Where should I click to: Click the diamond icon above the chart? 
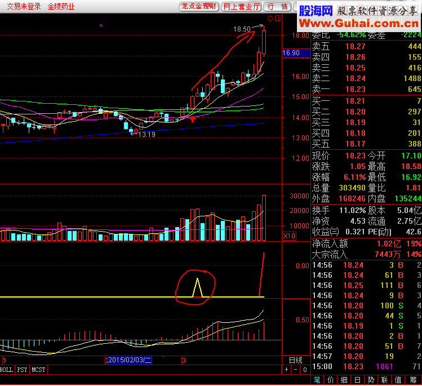[x=270, y=18]
